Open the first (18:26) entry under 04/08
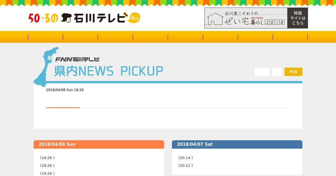This screenshot has height=176, width=336. click(x=47, y=158)
